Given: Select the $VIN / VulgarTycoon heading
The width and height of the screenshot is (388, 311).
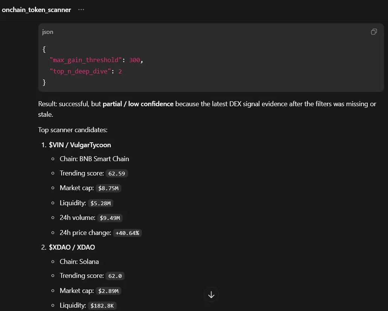Looking at the screenshot, I should [80, 145].
